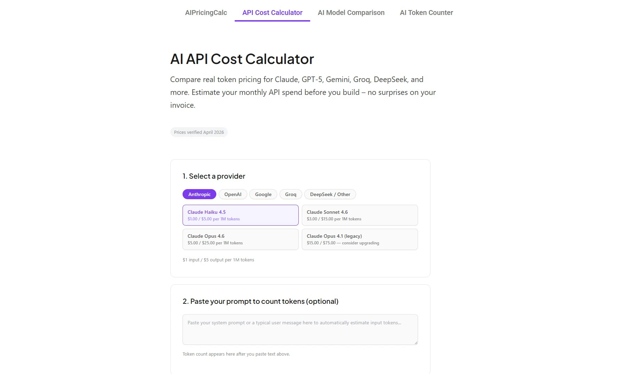Choose the DeepSeek / Other provider
This screenshot has height=374, width=636.
pos(330,194)
